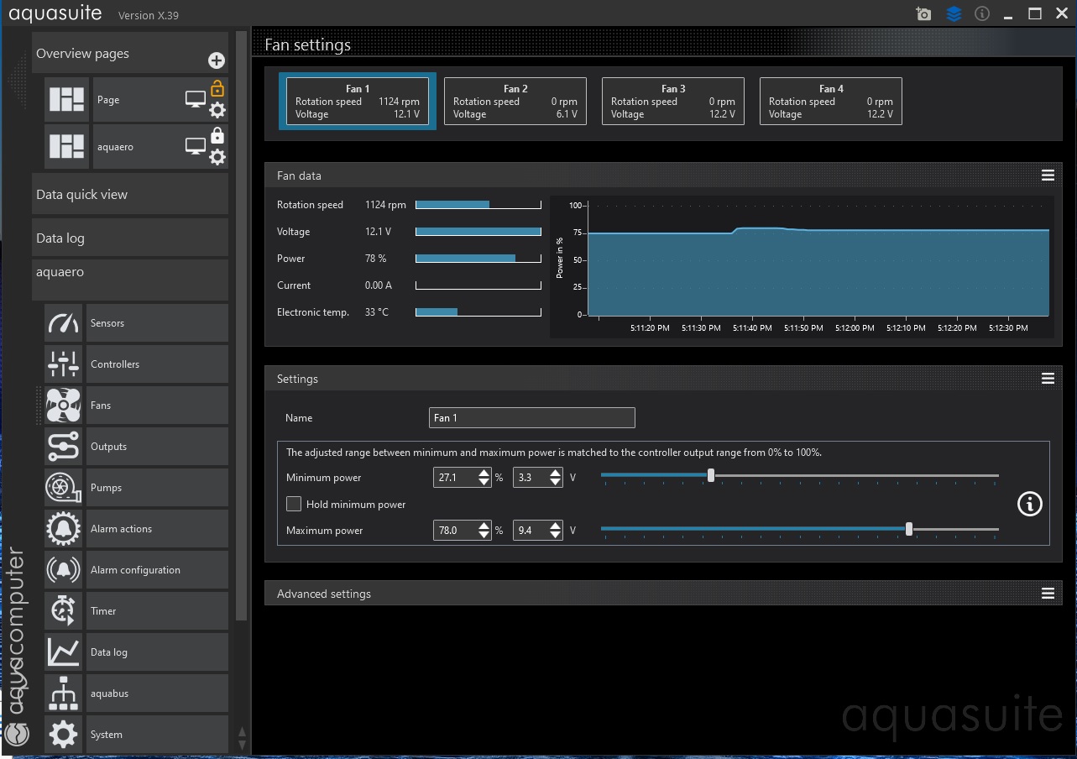Collapse the aquaero device section
The width and height of the screenshot is (1077, 759).
pyautogui.click(x=130, y=280)
